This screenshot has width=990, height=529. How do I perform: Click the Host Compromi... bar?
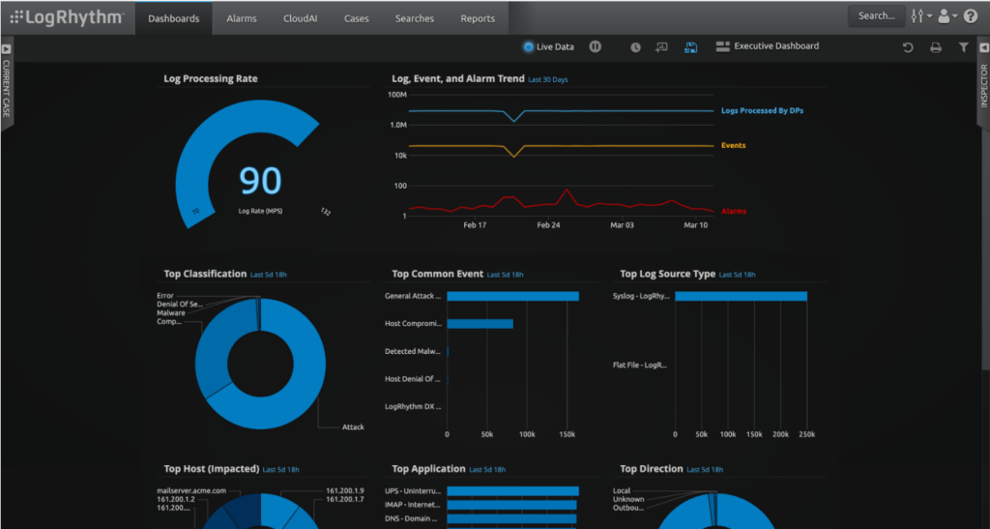480,324
